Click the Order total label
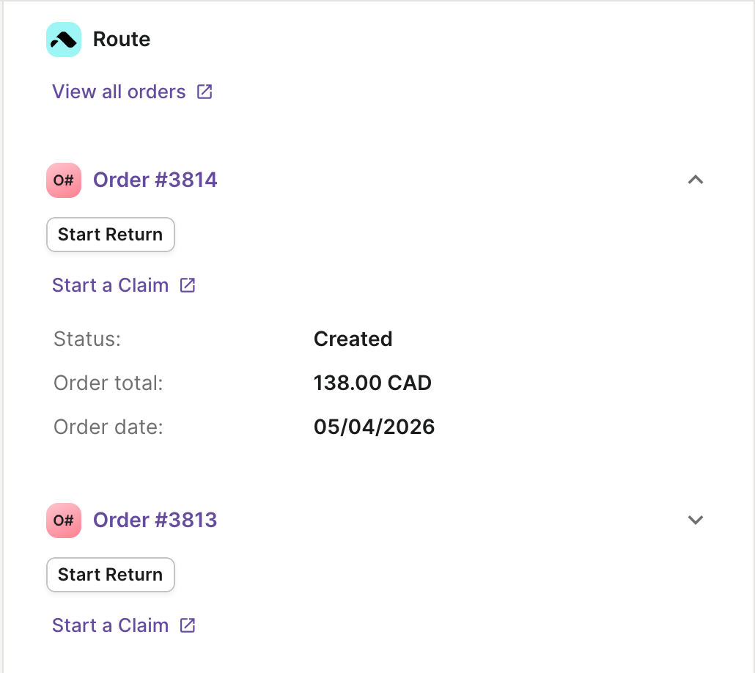 pos(108,383)
